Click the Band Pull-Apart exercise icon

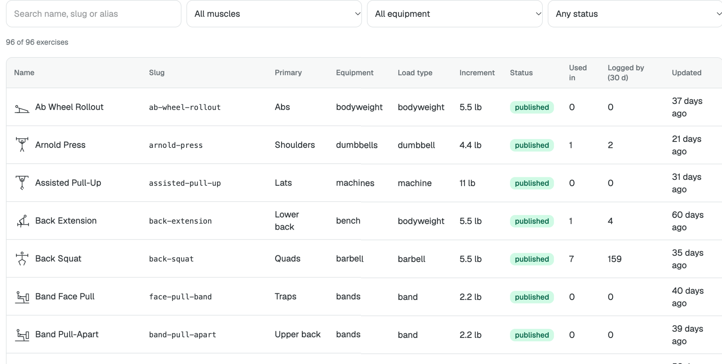click(22, 335)
